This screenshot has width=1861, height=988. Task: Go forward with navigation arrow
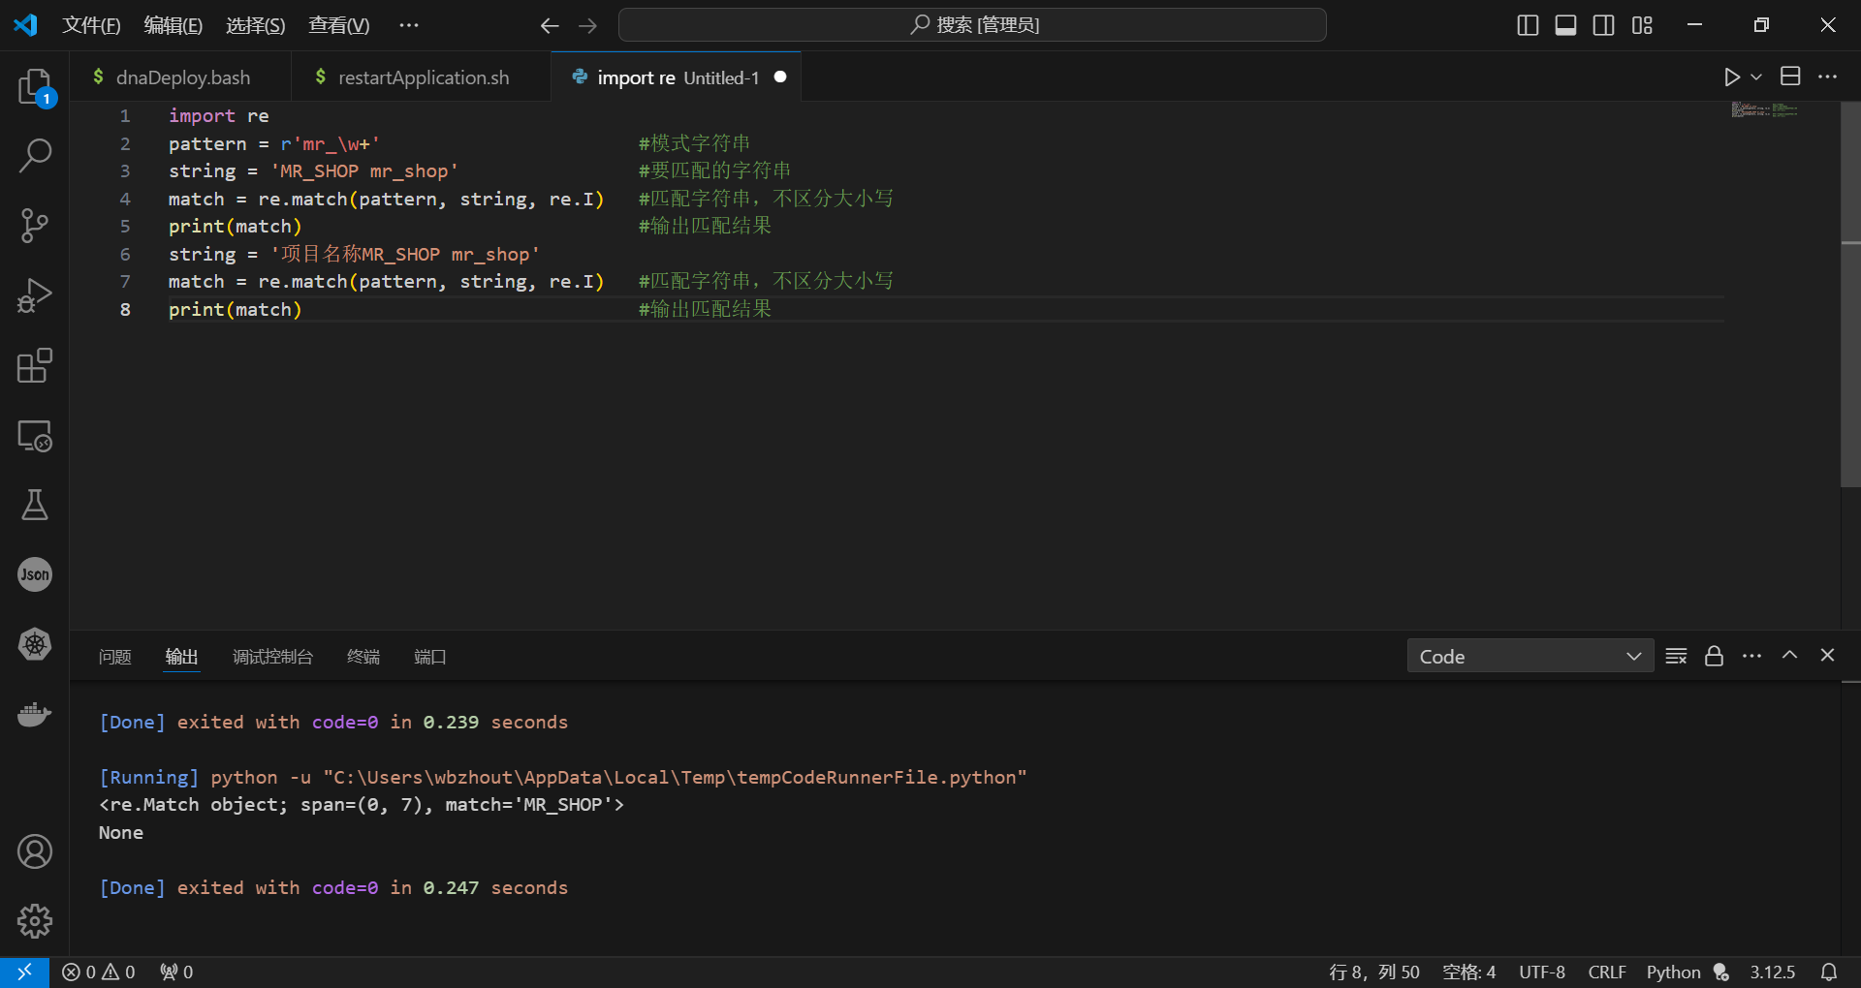pos(588,25)
